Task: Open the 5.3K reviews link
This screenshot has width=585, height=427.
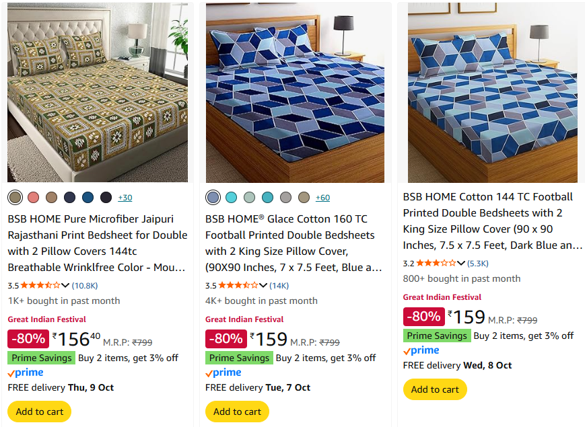Action: click(x=478, y=263)
